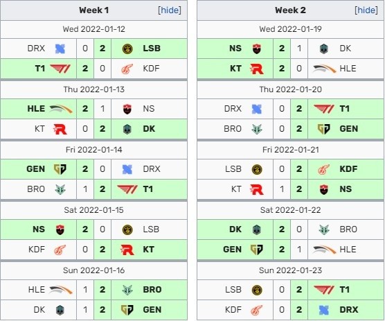
Task: Click the LSB logo in the Wed 2022-01-12 match
Action: tap(127, 49)
